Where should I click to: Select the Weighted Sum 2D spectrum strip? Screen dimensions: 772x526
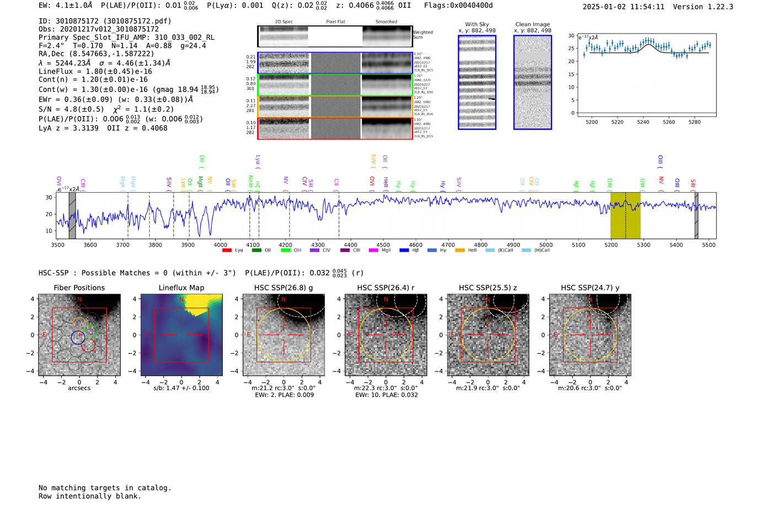[x=335, y=36]
